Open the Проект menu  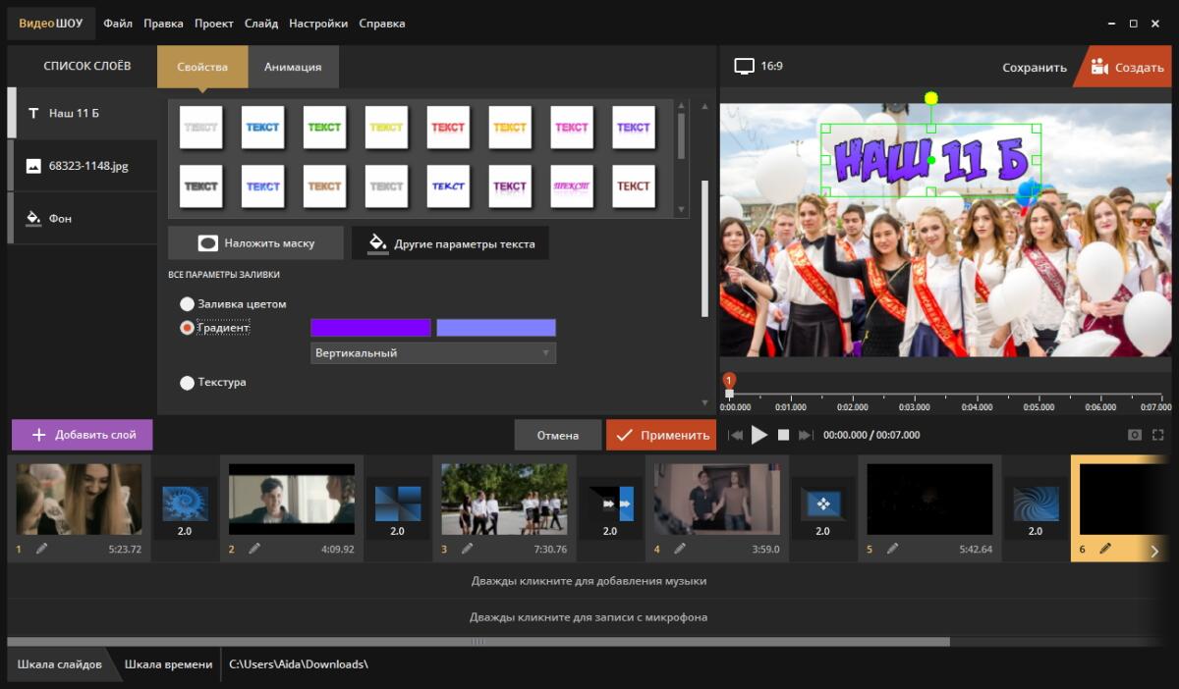click(214, 23)
